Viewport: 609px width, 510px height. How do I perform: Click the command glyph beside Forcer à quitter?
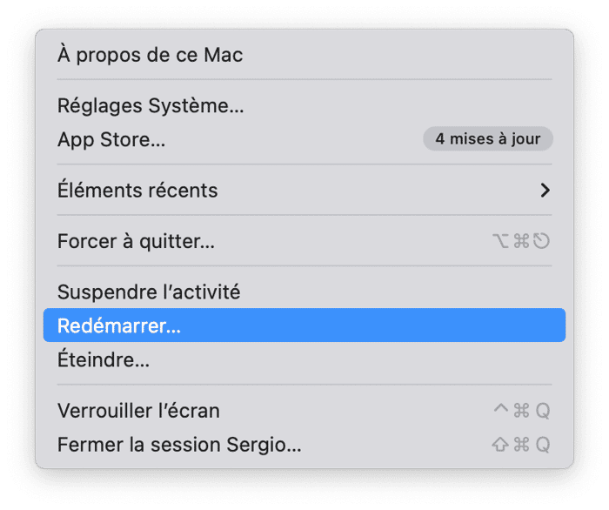coord(521,241)
